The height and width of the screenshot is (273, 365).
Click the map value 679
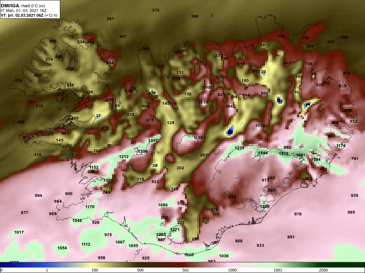tap(27, 138)
